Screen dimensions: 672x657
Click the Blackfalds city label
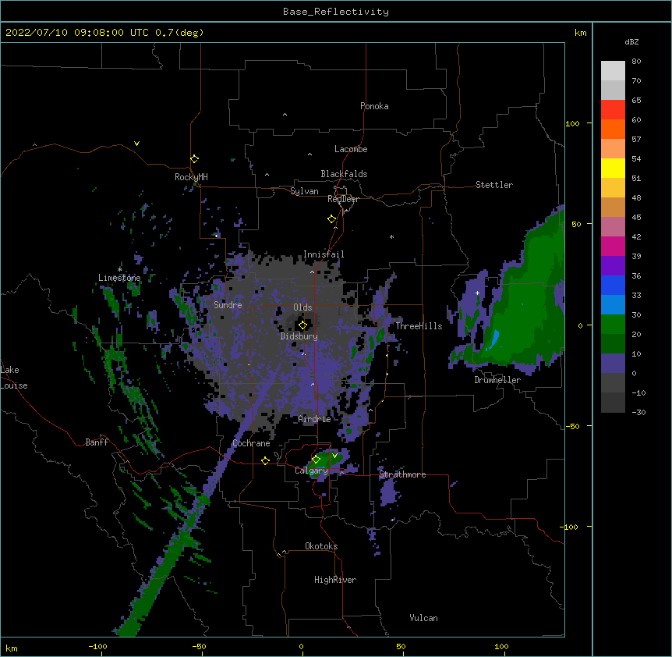[x=344, y=174]
